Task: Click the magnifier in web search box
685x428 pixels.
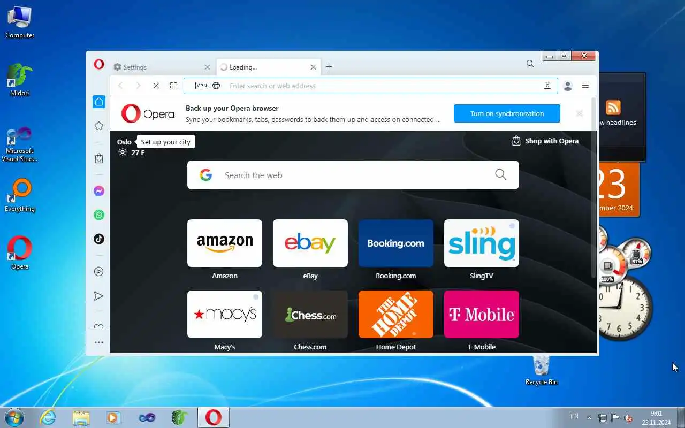Action: click(x=500, y=175)
